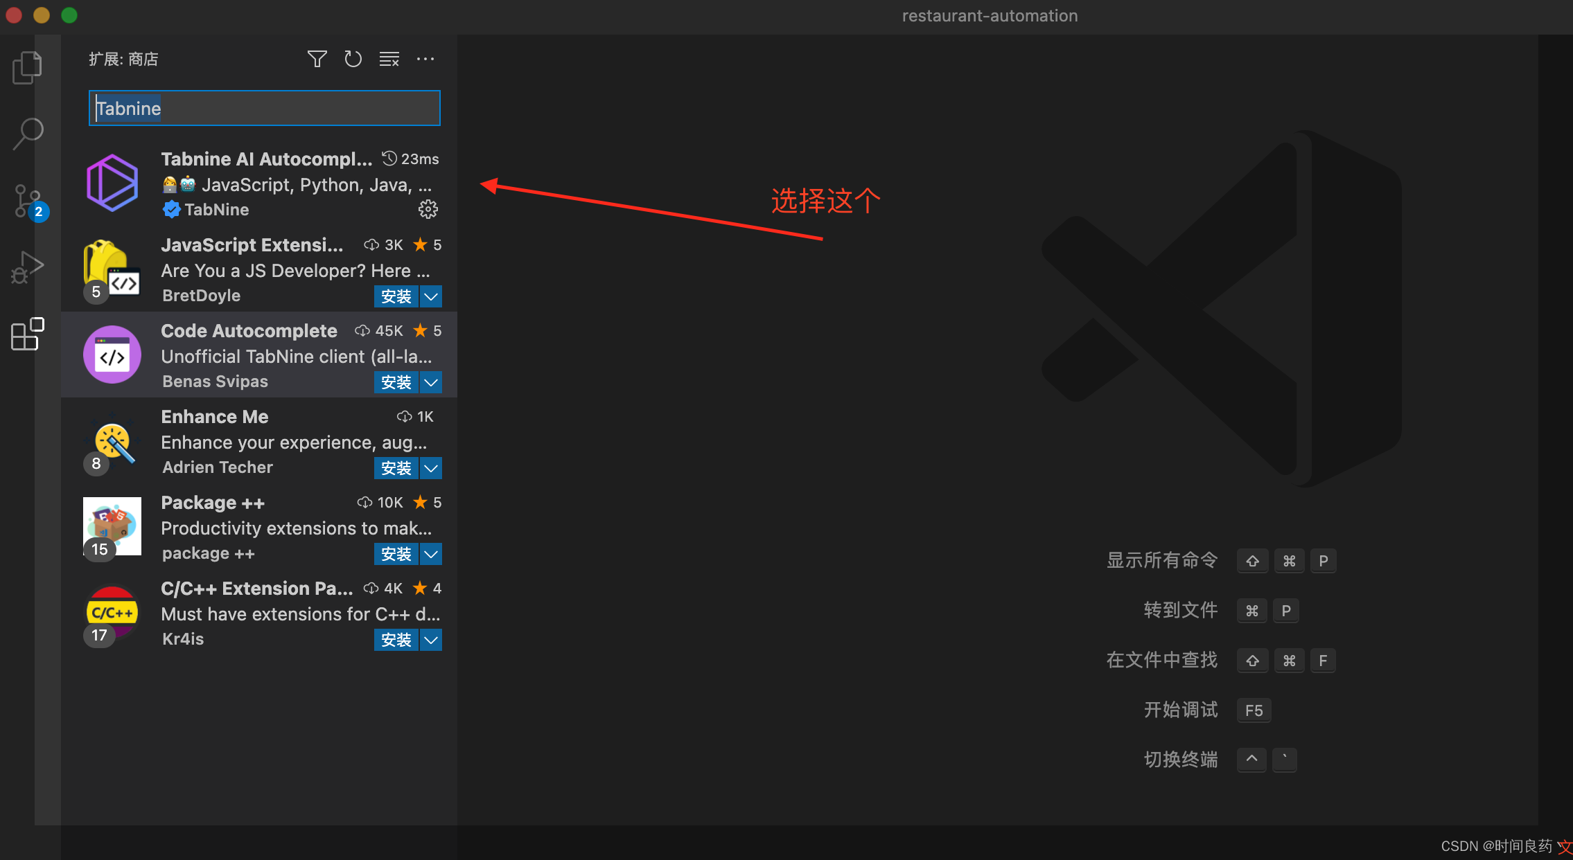Clear the extension search results
This screenshot has width=1573, height=860.
389,59
